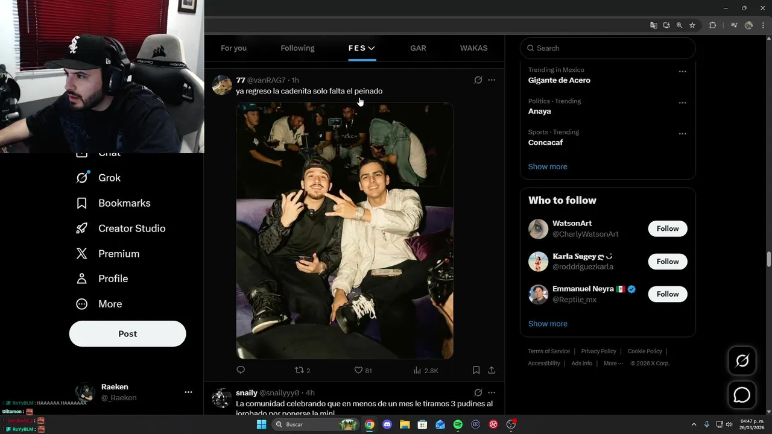Open the floating messages chat button
This screenshot has width=772, height=434.
(x=742, y=395)
